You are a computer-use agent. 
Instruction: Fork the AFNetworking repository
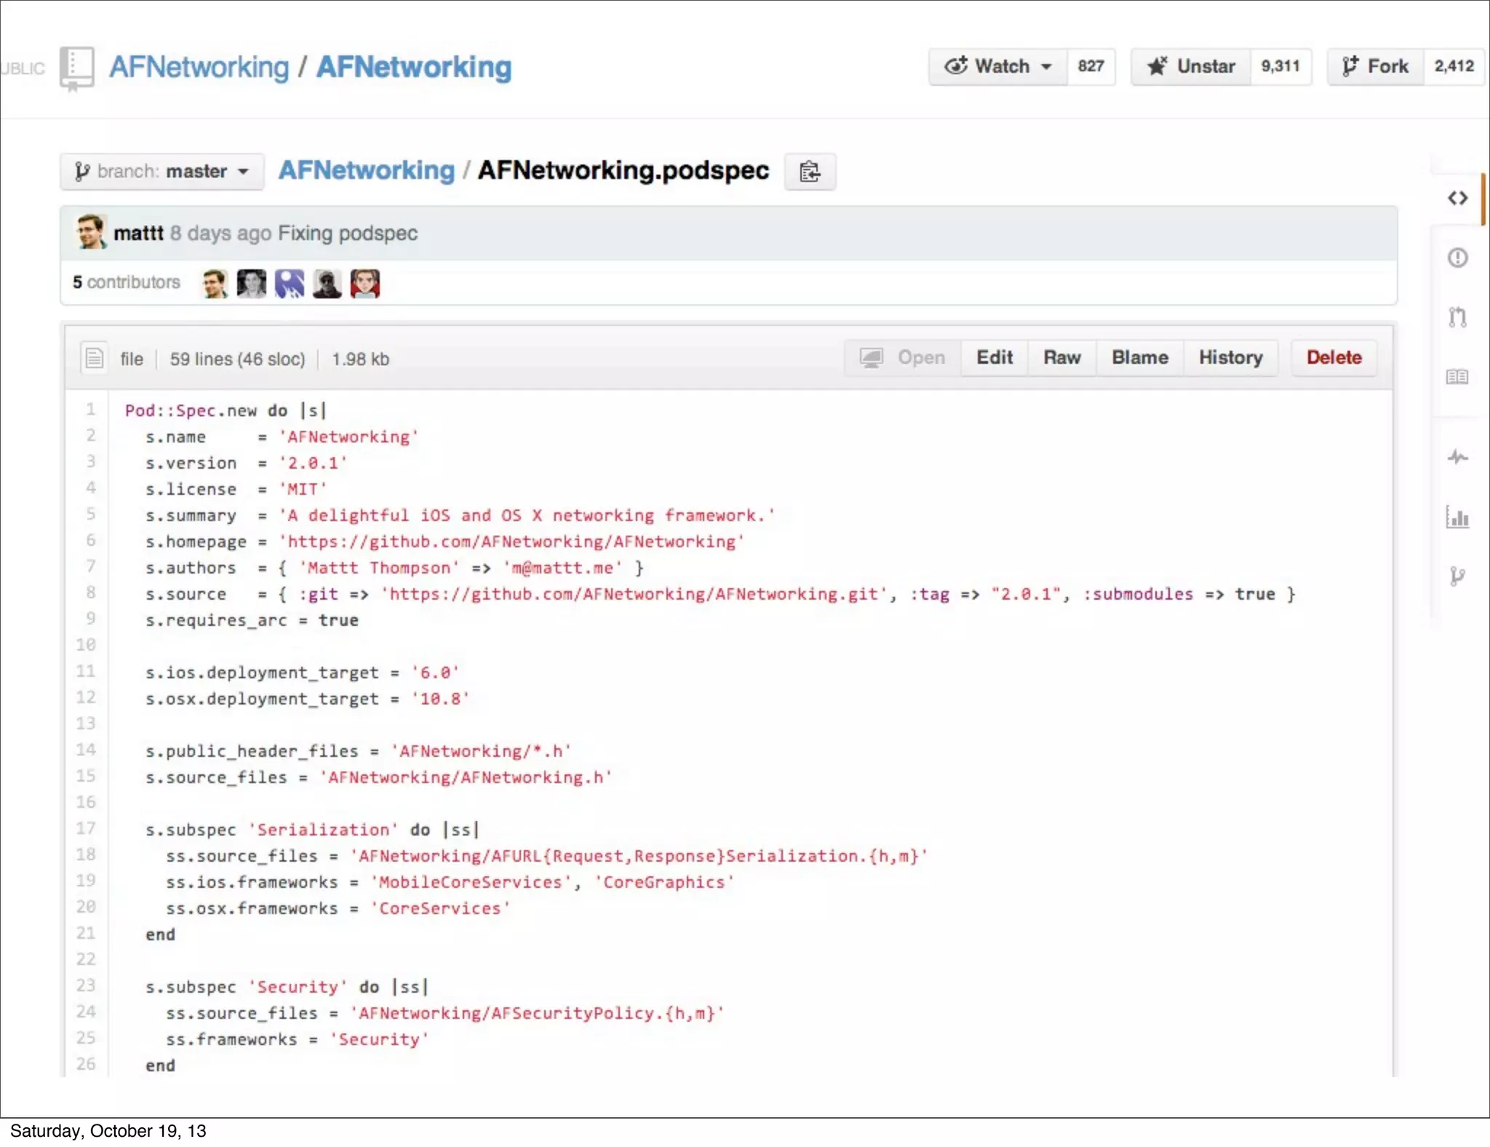pyautogui.click(x=1375, y=67)
